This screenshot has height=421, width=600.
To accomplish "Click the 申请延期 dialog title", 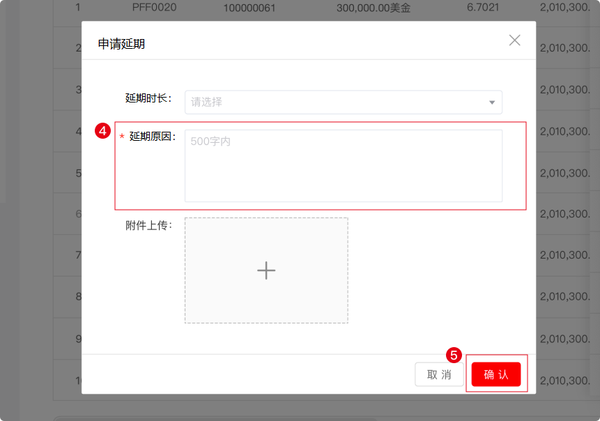I will click(121, 44).
